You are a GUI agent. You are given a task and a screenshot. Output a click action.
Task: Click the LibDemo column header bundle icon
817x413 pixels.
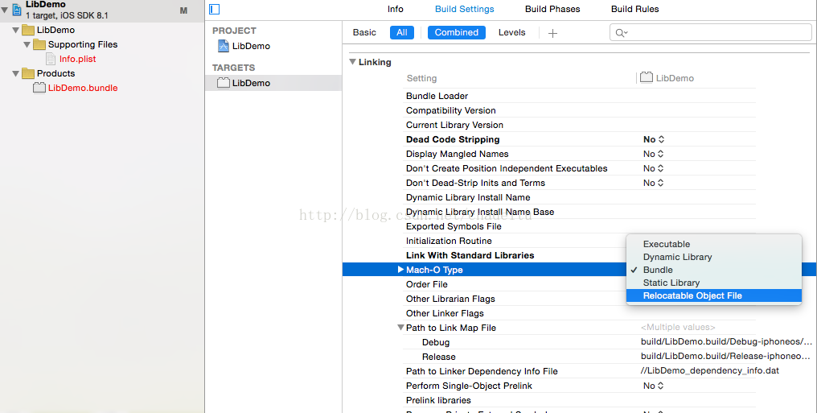647,78
